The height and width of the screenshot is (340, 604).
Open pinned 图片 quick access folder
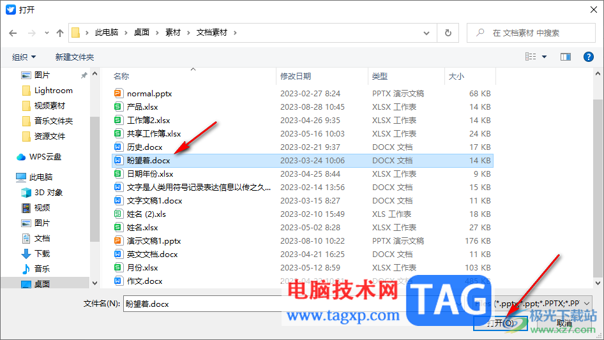(x=42, y=75)
